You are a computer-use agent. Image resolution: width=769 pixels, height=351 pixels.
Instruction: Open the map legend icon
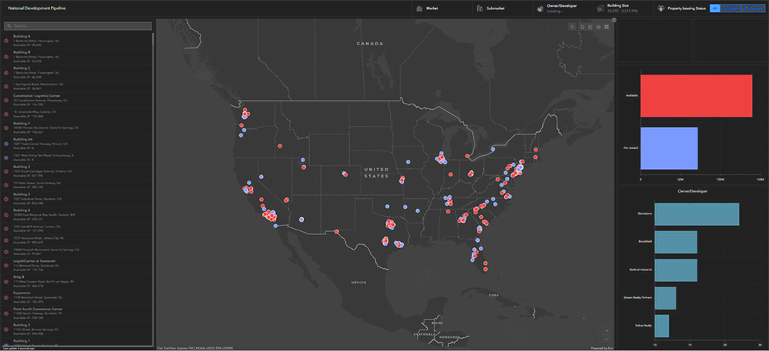pos(590,27)
